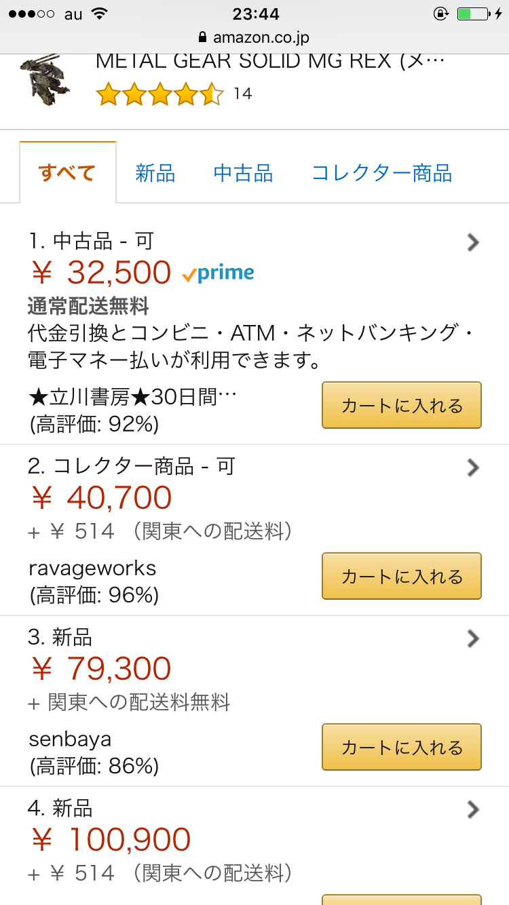Add the ¥32,500 offer to cart
509x905 pixels.
[401, 406]
